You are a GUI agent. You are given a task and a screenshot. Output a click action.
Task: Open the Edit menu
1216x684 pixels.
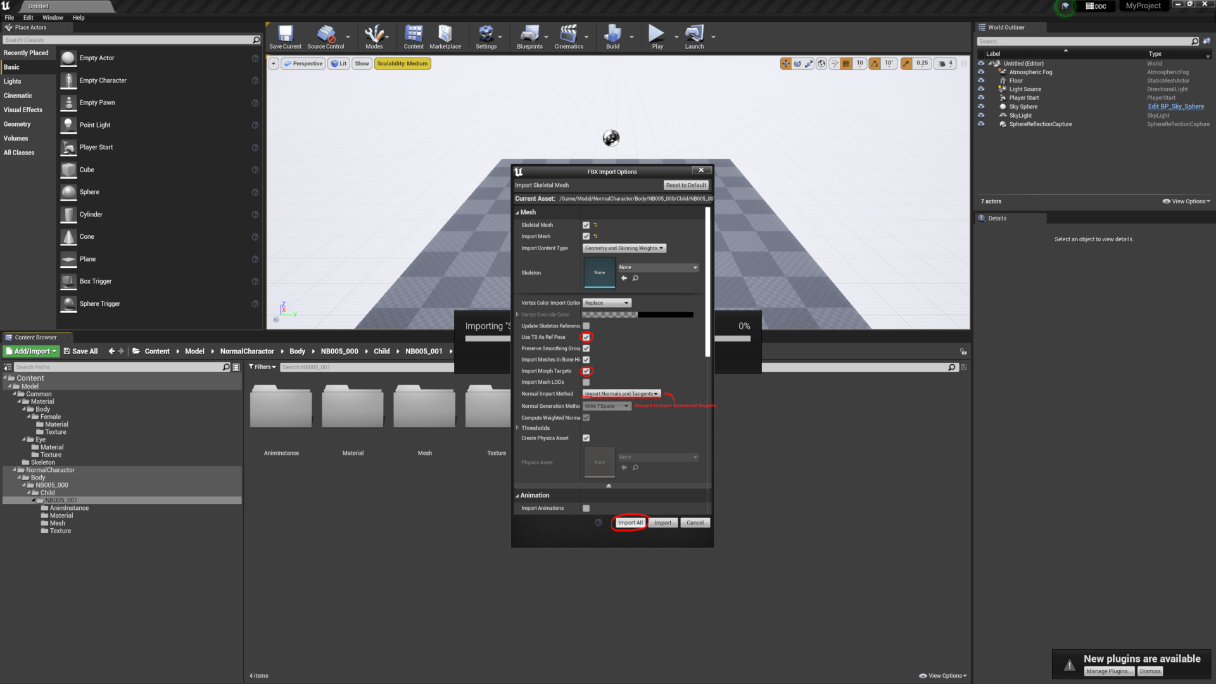(28, 18)
